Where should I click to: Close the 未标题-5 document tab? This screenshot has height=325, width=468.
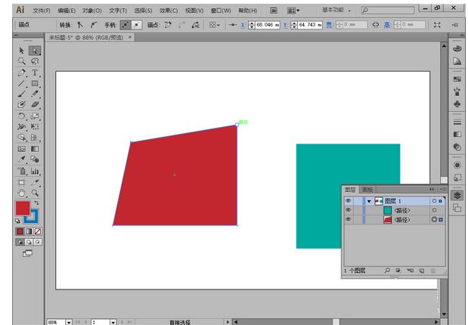coord(129,36)
